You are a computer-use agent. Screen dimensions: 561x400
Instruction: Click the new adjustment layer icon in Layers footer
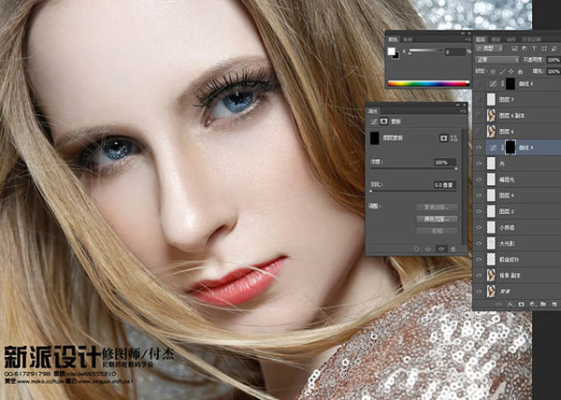click(532, 304)
